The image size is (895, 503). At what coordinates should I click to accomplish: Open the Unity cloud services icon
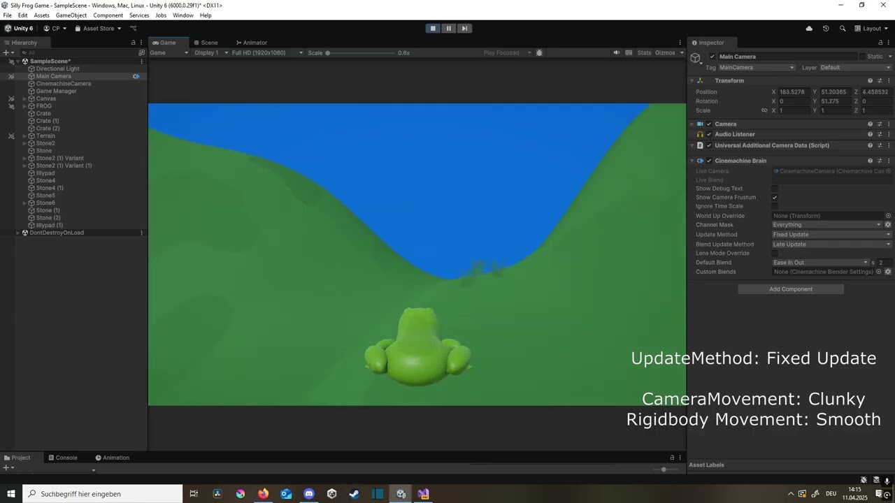(x=809, y=28)
